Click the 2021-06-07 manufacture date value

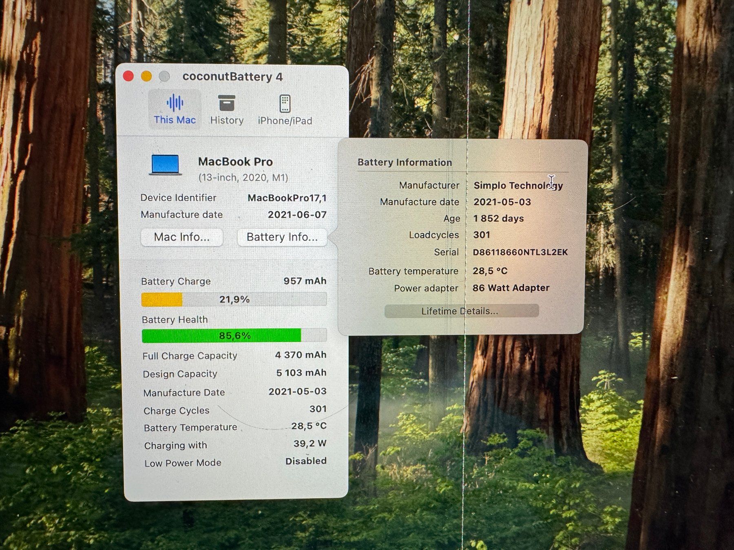297,215
